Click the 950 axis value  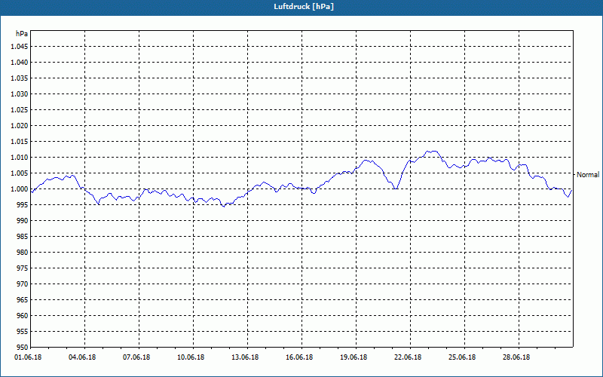click(x=23, y=348)
